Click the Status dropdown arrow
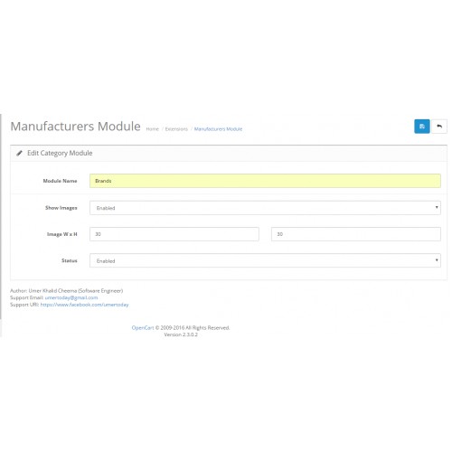 (x=437, y=260)
